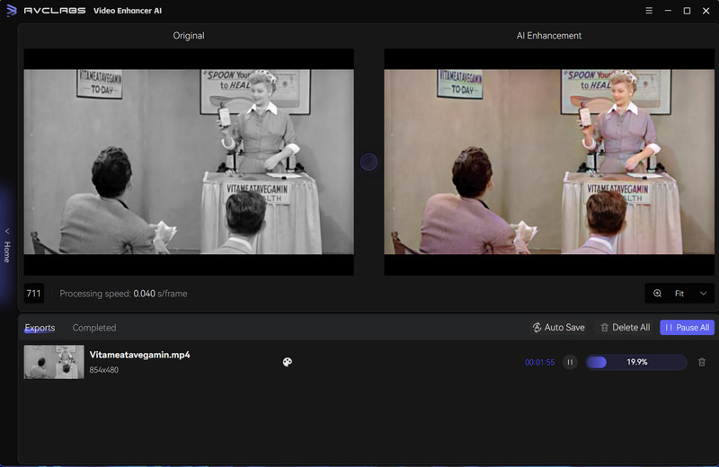Image resolution: width=719 pixels, height=467 pixels.
Task: Click the round comparison handle between previews
Action: point(368,162)
